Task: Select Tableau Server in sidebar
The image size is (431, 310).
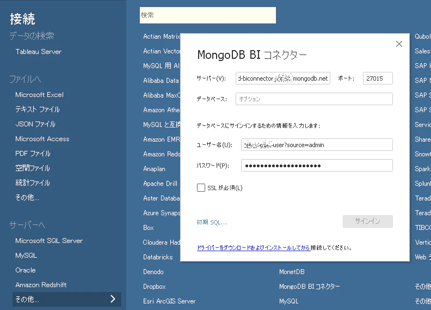Action: [x=39, y=52]
